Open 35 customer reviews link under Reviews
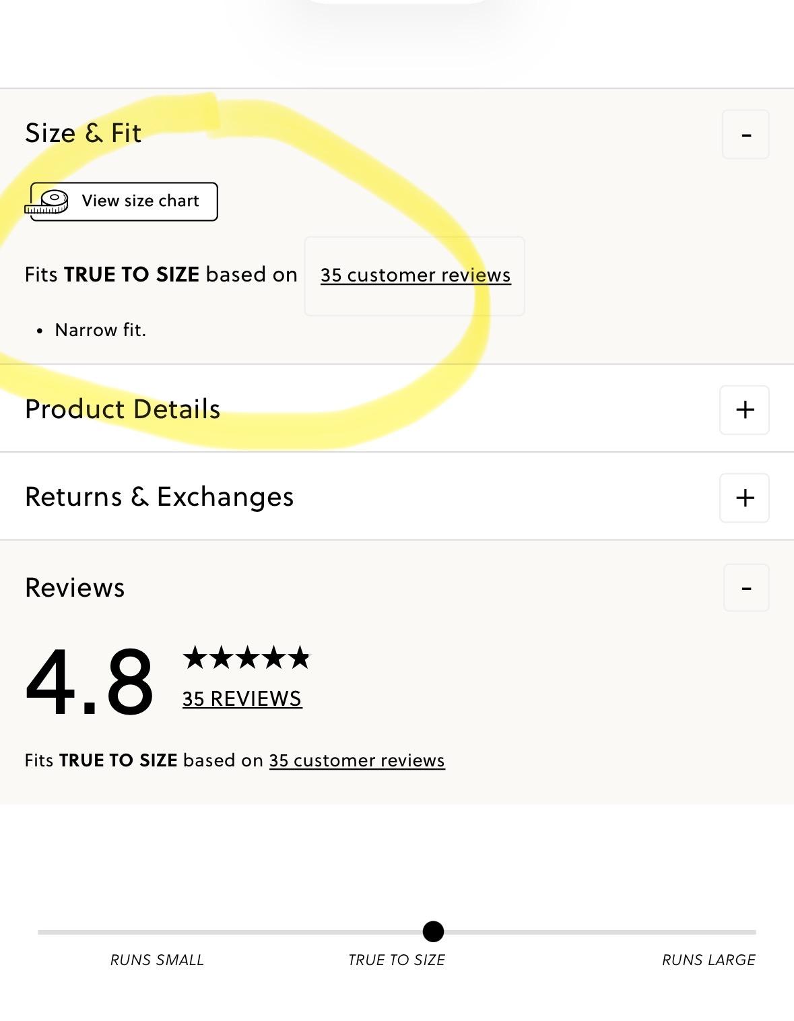The width and height of the screenshot is (794, 1021). point(357,761)
